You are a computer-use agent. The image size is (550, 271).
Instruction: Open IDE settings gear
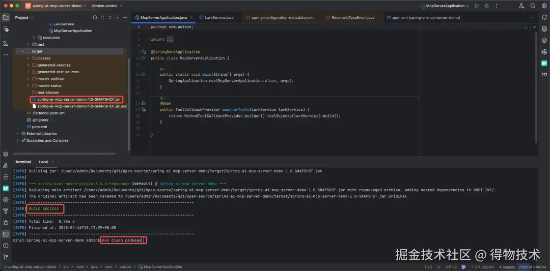click(x=543, y=6)
